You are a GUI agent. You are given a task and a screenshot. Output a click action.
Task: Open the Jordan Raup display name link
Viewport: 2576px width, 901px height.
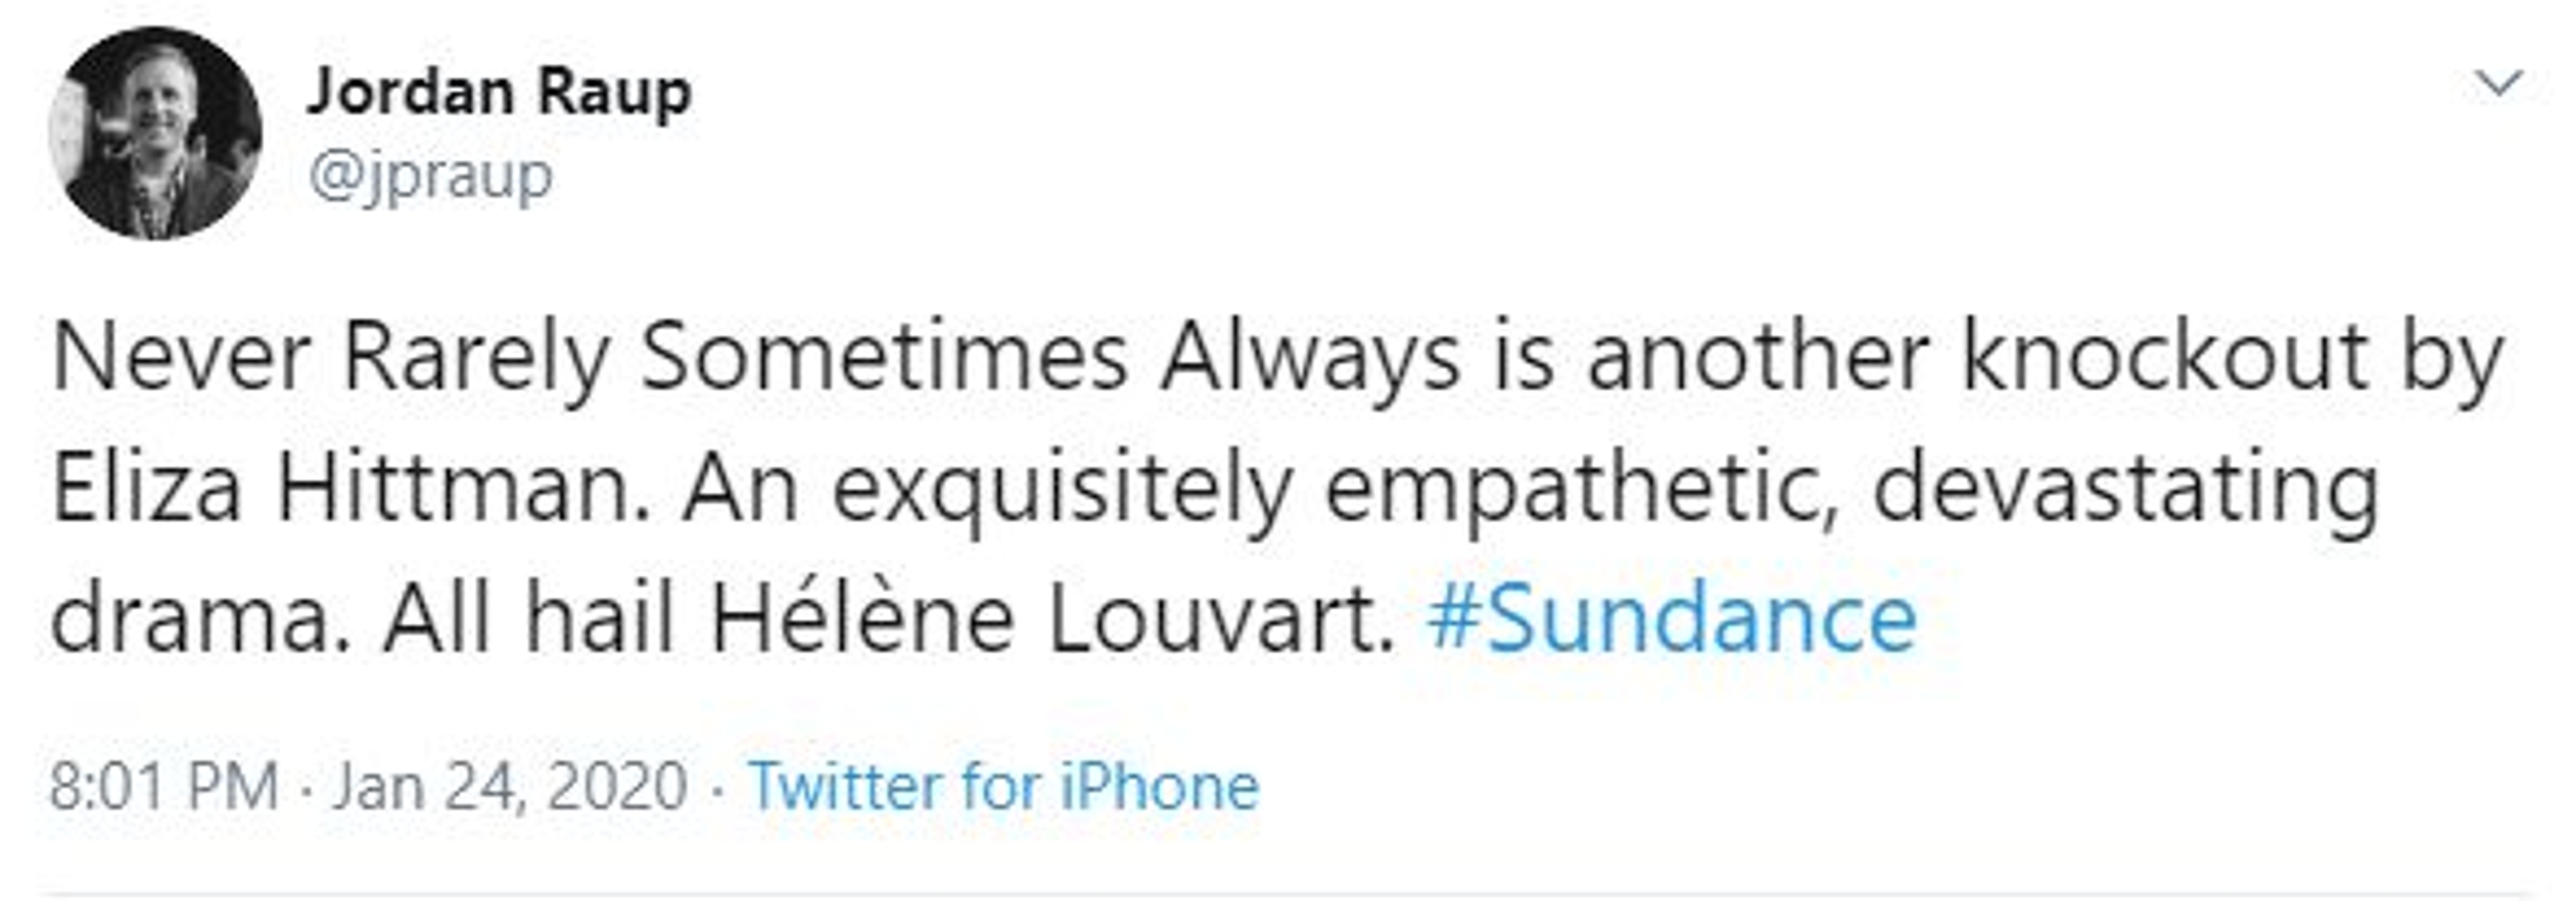(x=499, y=92)
